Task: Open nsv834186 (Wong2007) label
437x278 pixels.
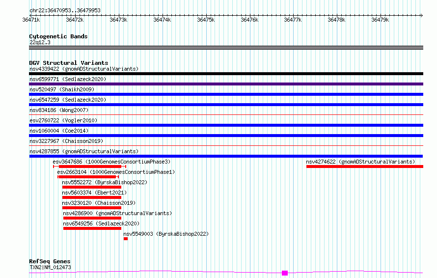Action: [x=59, y=110]
